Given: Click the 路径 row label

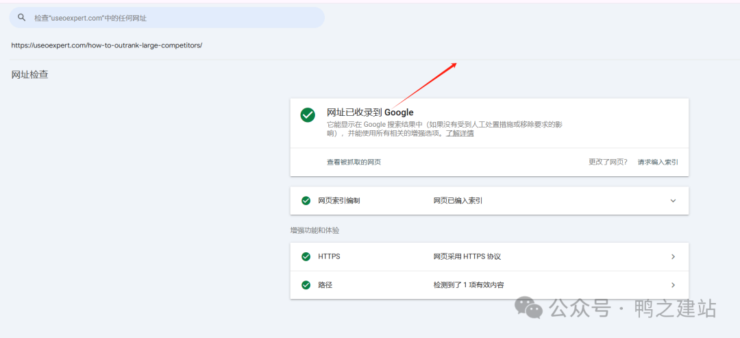Looking at the screenshot, I should tap(325, 285).
